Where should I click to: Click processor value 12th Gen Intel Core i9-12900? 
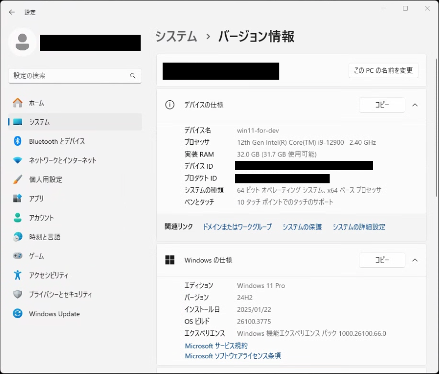pos(306,142)
